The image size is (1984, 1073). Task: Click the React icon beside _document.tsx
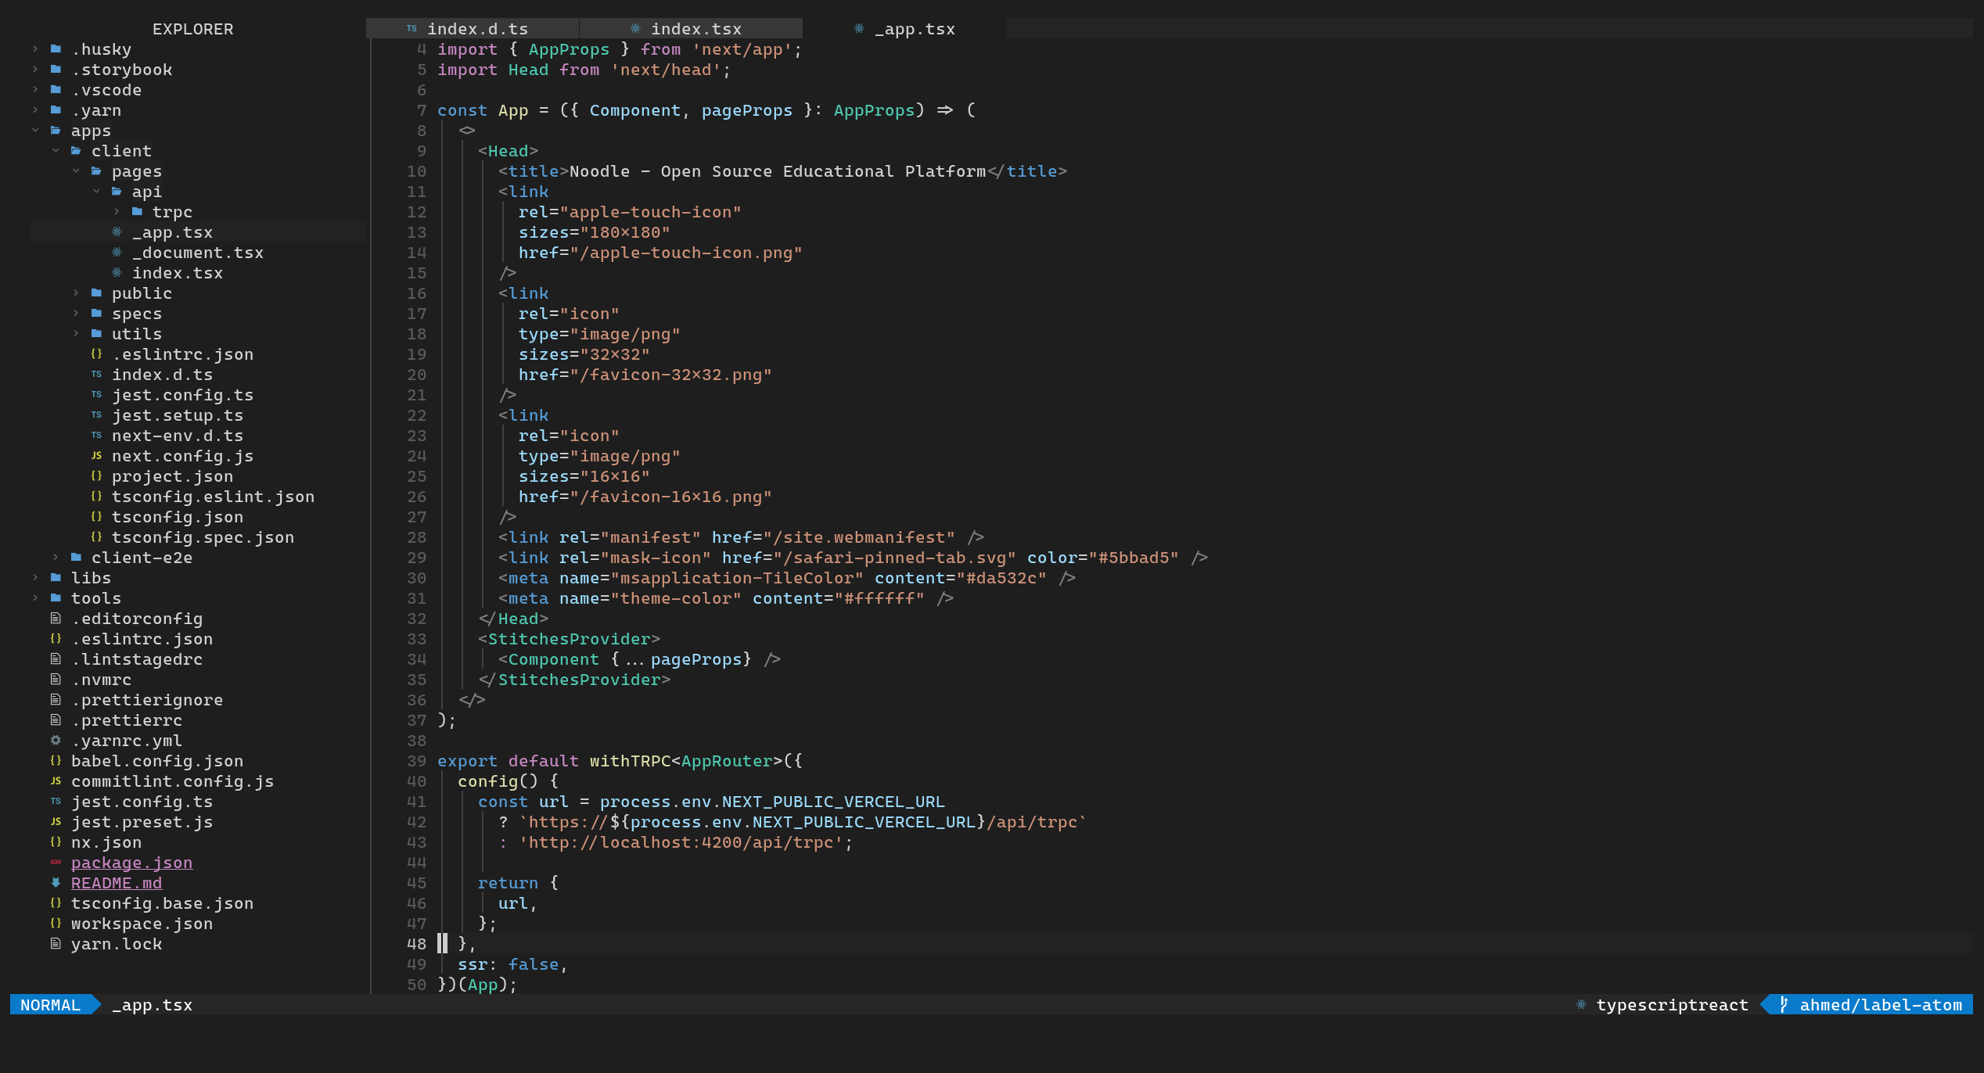click(x=117, y=253)
